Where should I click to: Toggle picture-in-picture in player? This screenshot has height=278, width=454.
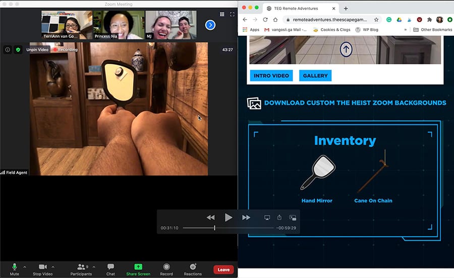293,217
